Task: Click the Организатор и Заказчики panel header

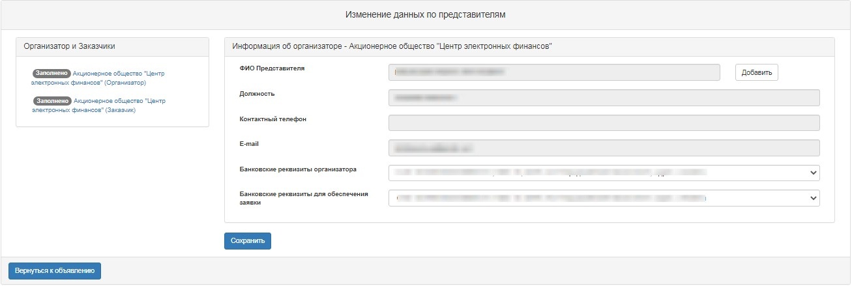Action: (112, 46)
